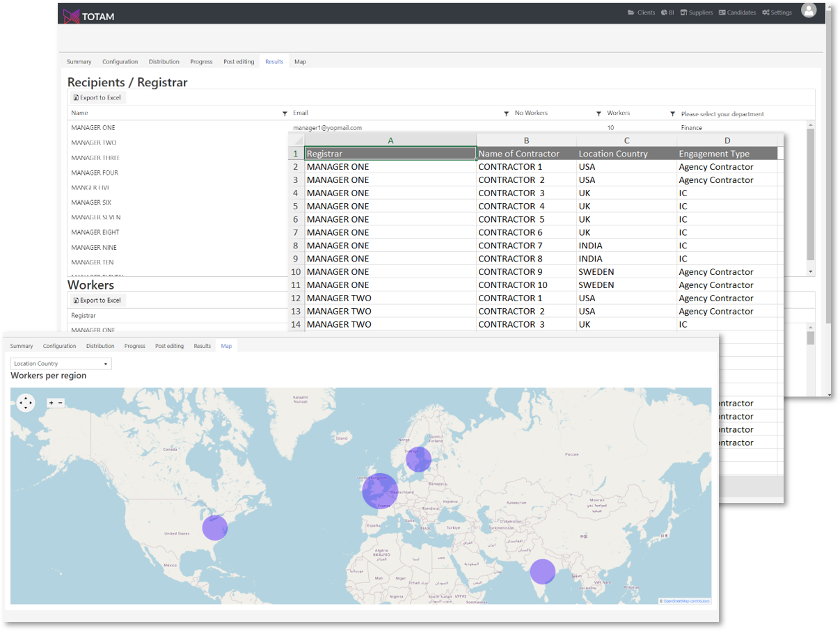Open Settings in the top bar
Screen dimensions: 840x631
pyautogui.click(x=777, y=13)
